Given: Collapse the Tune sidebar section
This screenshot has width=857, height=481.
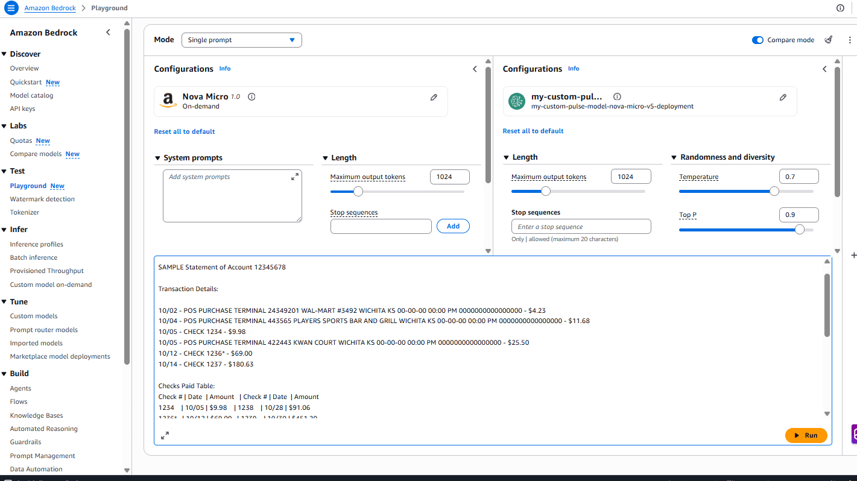Looking at the screenshot, I should (4, 302).
